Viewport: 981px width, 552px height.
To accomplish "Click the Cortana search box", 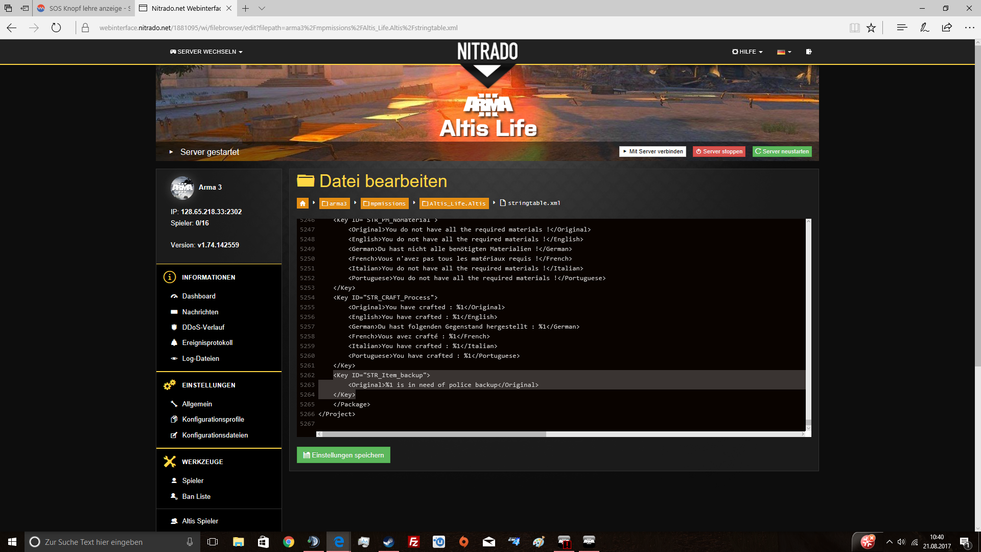I will (x=112, y=542).
